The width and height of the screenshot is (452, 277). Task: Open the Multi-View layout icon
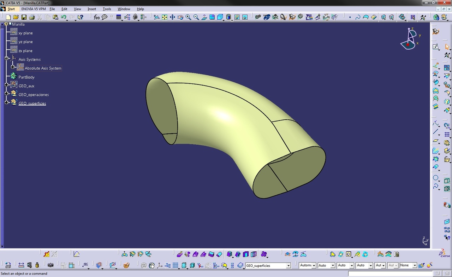coord(212,17)
